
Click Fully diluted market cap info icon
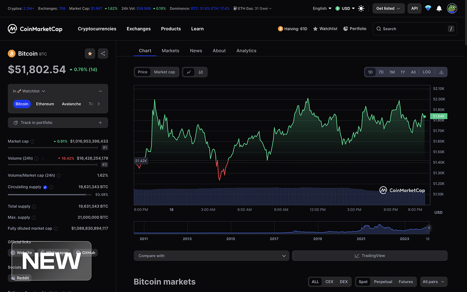[x=56, y=229]
